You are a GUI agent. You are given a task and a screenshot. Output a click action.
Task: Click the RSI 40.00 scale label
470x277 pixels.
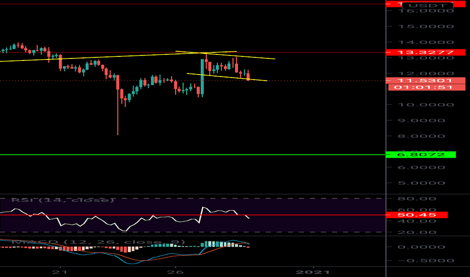(417, 221)
